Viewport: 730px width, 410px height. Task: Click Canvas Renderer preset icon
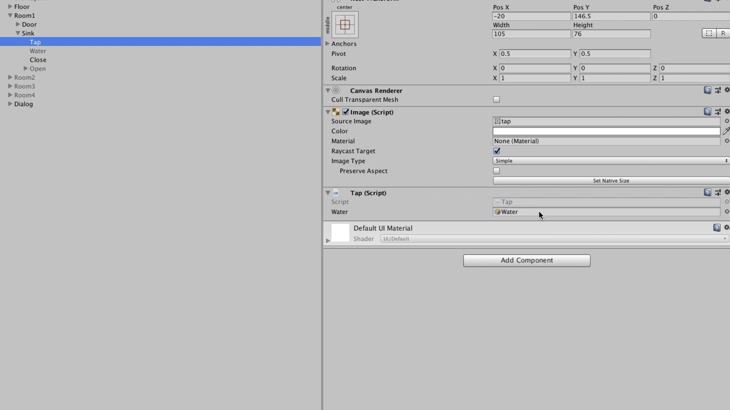[717, 90]
